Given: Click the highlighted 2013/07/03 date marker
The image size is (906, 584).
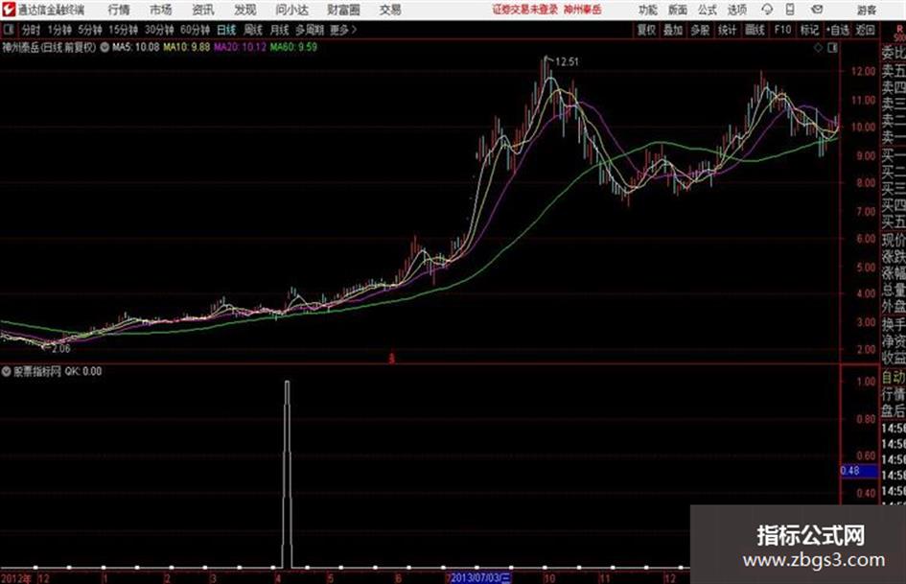Looking at the screenshot, I should [x=480, y=577].
